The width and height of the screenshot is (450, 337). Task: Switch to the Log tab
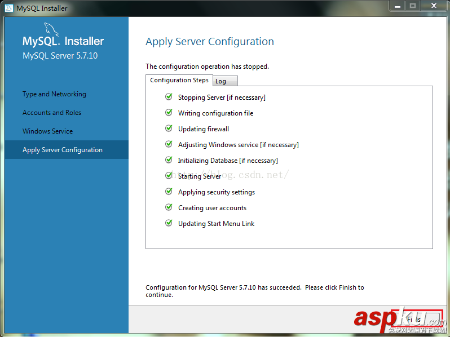point(225,81)
